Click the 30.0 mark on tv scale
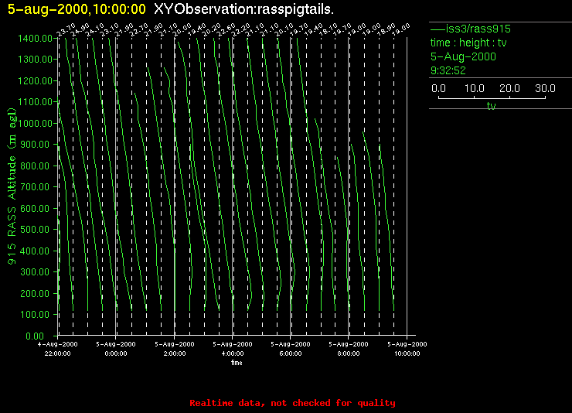Image resolution: width=572 pixels, height=413 pixels. [545, 89]
